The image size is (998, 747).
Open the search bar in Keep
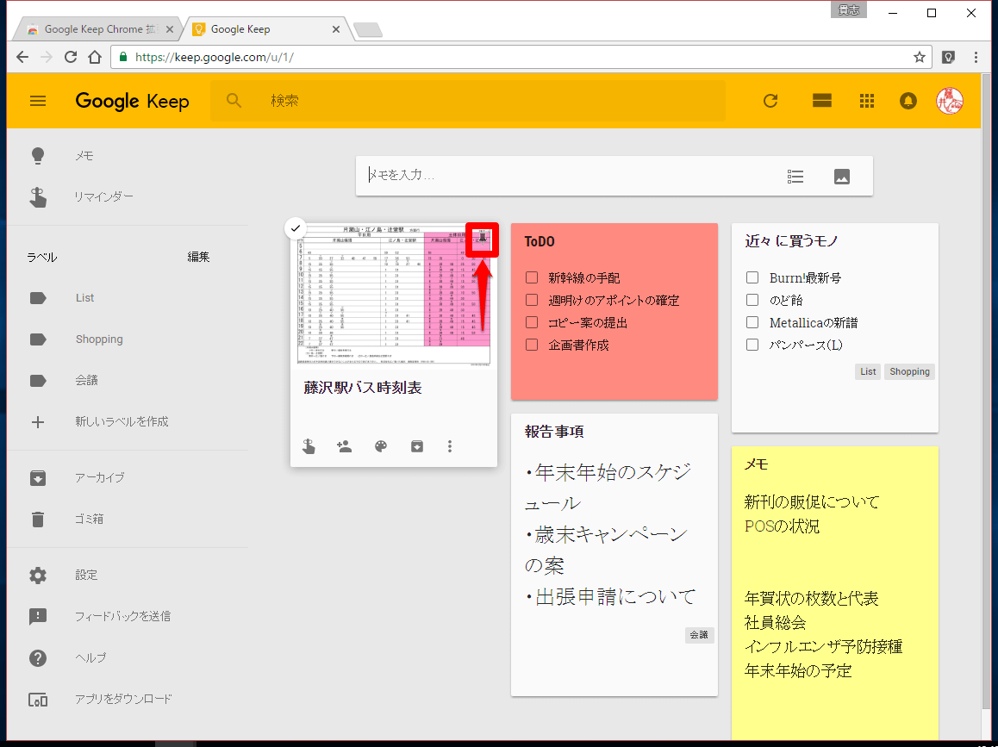pos(234,101)
